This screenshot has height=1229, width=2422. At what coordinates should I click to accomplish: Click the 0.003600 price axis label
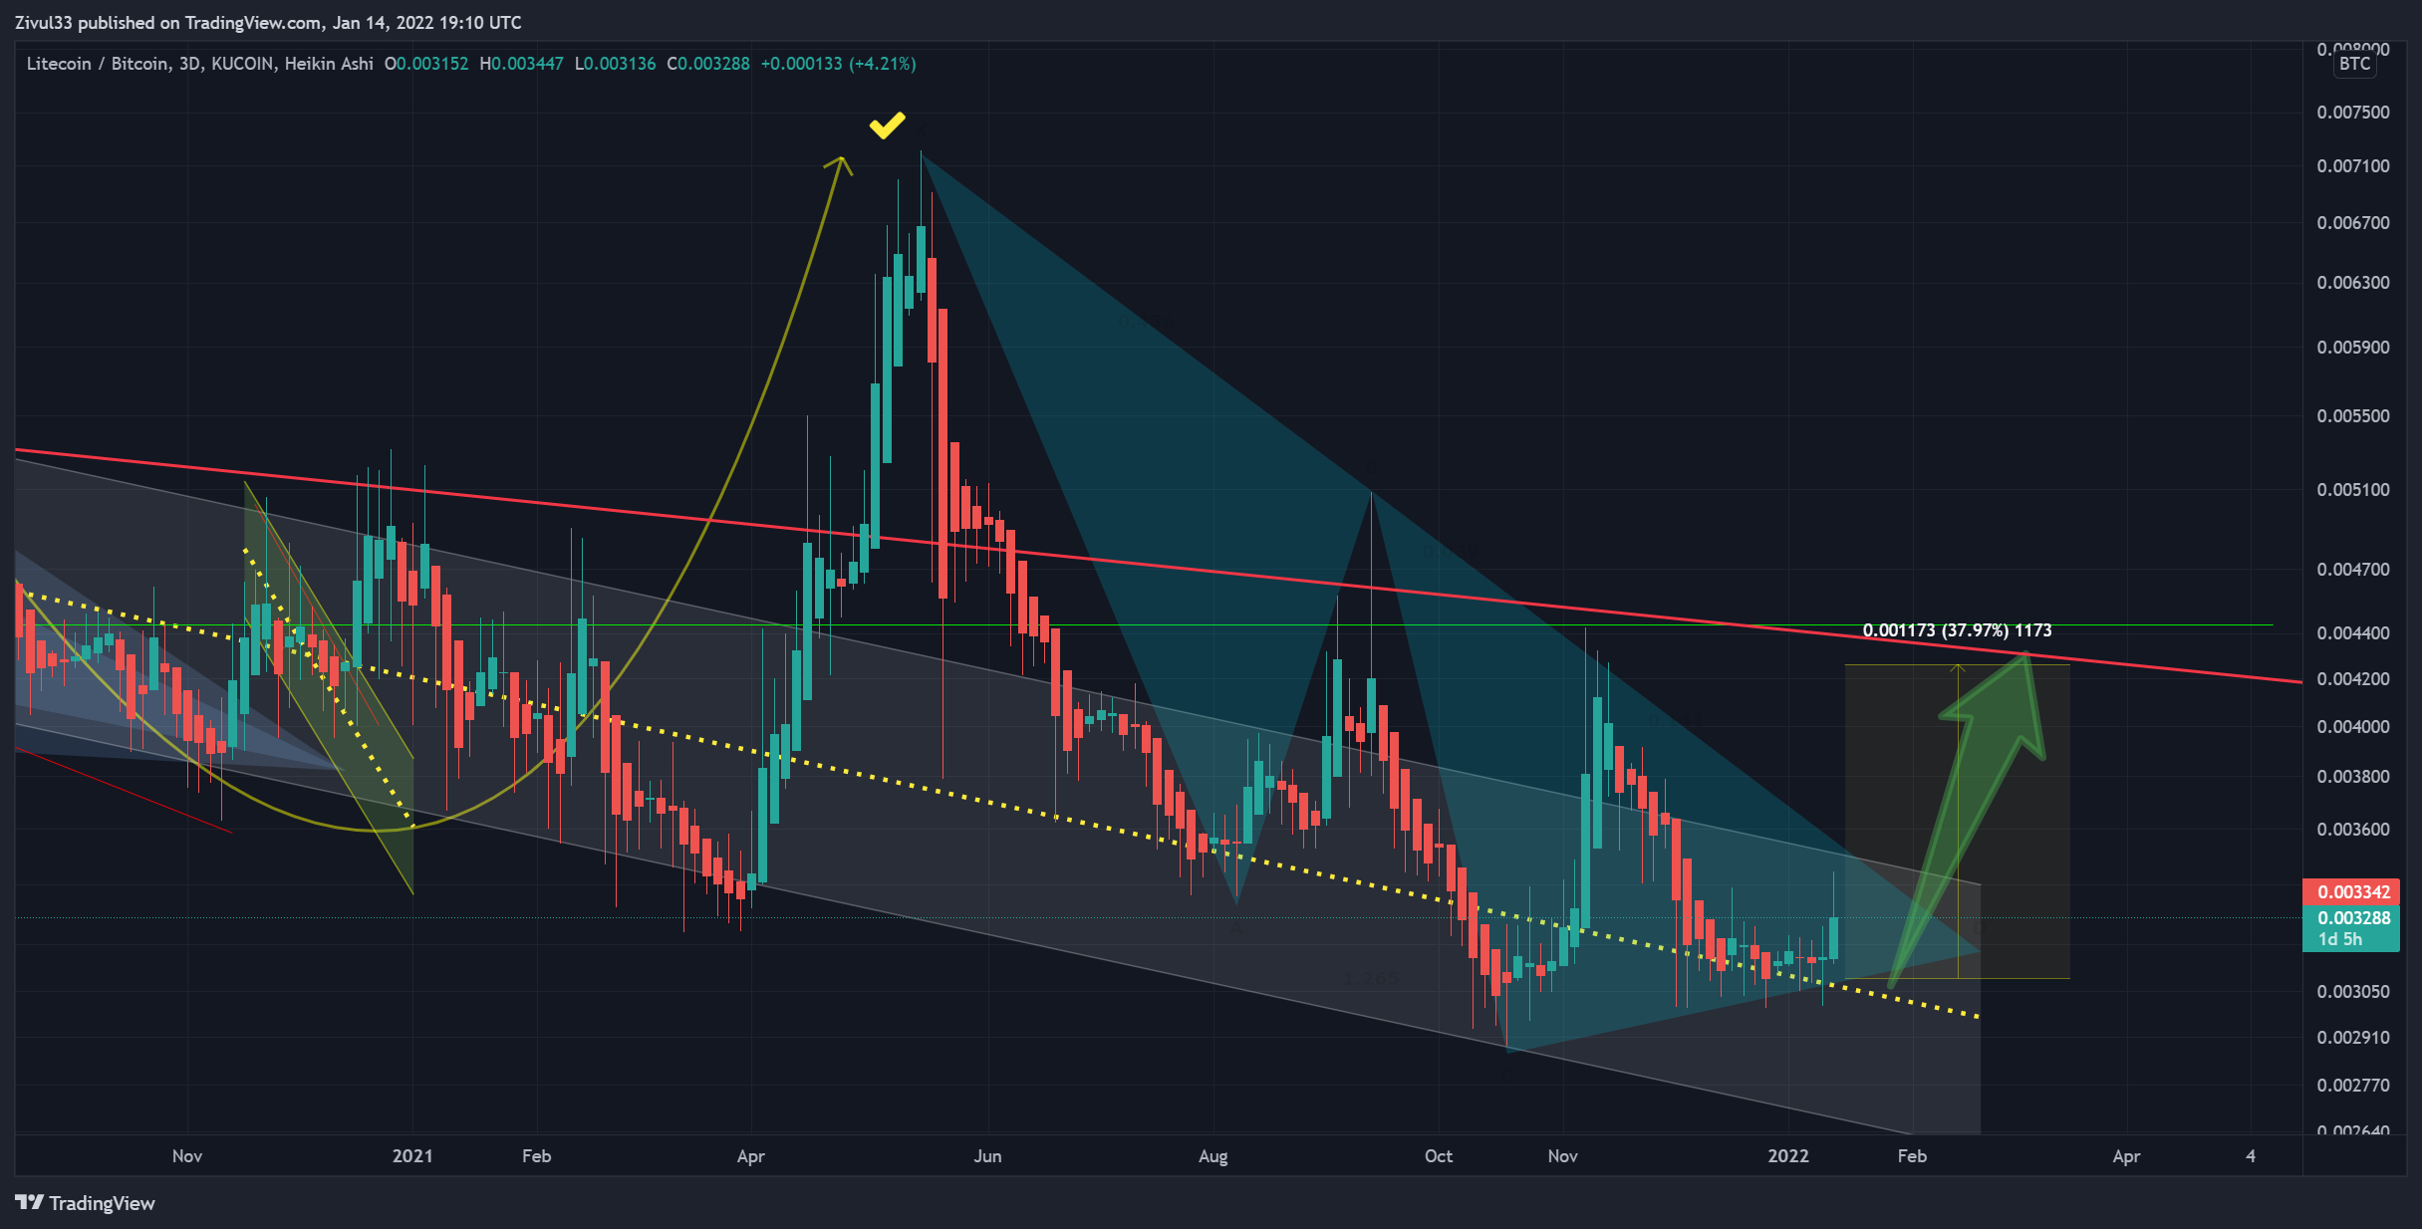click(2352, 830)
